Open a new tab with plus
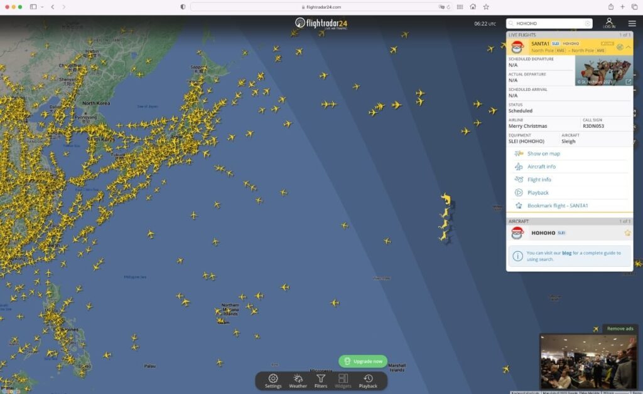The height and width of the screenshot is (394, 643). pos(622,7)
